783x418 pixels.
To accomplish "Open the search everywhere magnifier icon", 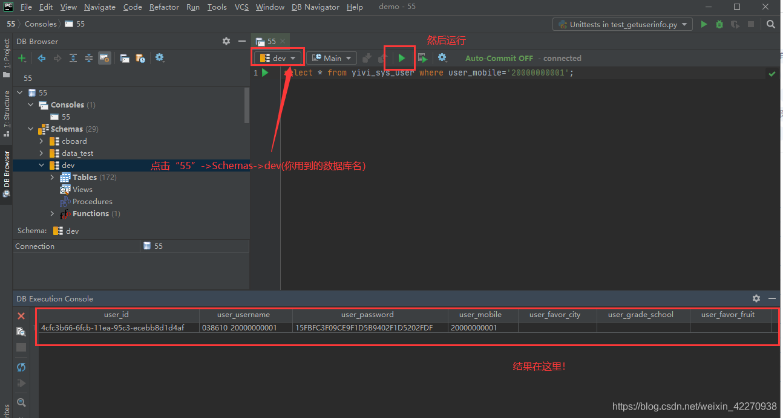I will (770, 24).
